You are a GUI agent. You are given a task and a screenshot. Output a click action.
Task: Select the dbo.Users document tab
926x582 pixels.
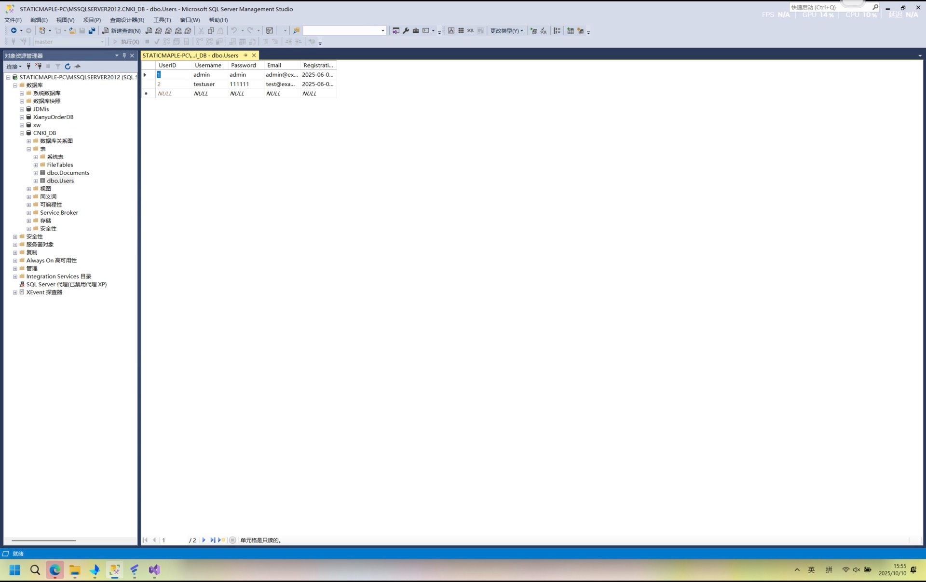(x=191, y=55)
